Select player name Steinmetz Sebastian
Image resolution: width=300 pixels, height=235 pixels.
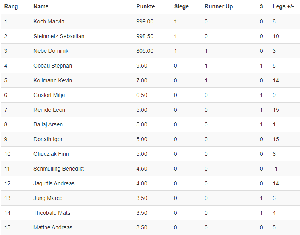coord(59,36)
